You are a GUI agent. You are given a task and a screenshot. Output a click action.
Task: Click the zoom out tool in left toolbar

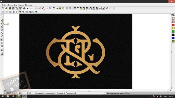[2, 43]
